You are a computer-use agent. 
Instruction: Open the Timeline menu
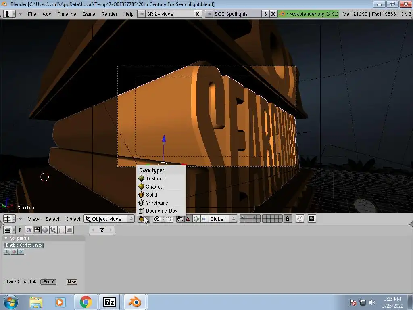click(67, 14)
